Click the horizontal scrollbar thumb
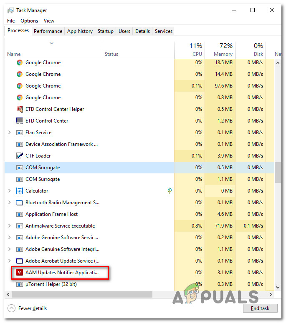286x323 pixels. click(82, 294)
